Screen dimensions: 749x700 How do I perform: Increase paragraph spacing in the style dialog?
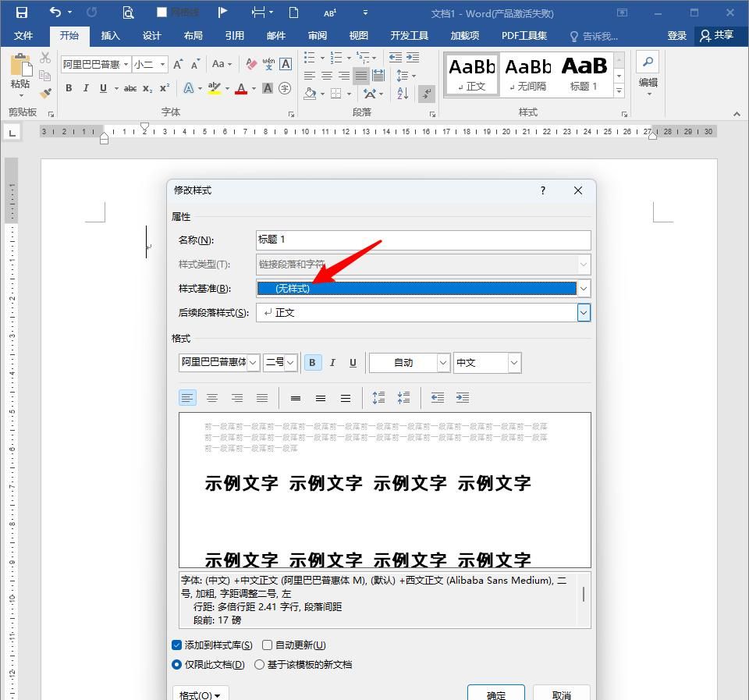(378, 398)
